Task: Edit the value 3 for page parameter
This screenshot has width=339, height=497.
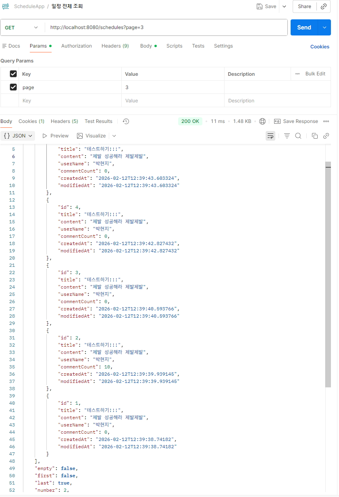Action: pos(173,87)
